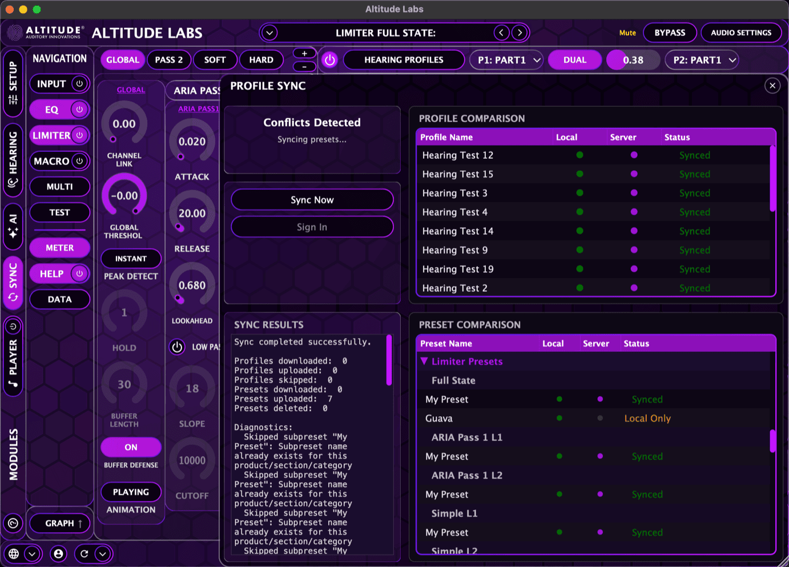The width and height of the screenshot is (789, 567).
Task: Toggle the Hearing Profiles power button
Action: pos(329,59)
